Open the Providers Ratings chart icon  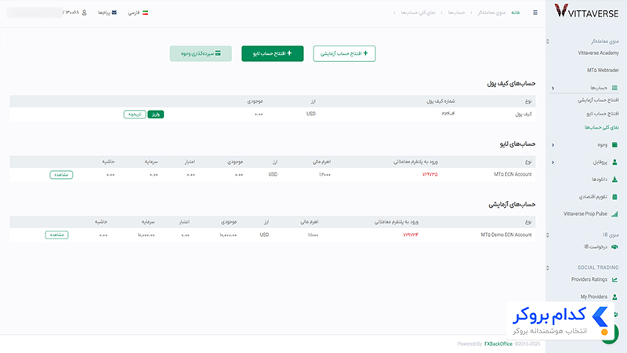[614, 279]
